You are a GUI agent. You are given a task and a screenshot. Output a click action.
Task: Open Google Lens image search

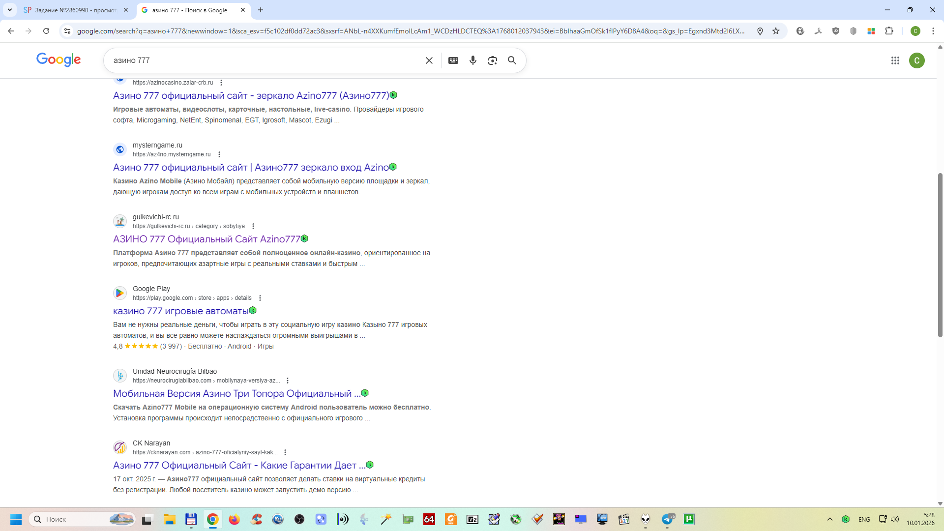click(x=492, y=60)
